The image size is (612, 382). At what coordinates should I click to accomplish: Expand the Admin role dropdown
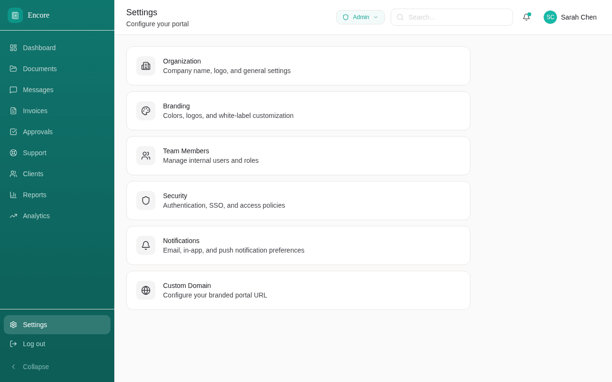click(360, 17)
